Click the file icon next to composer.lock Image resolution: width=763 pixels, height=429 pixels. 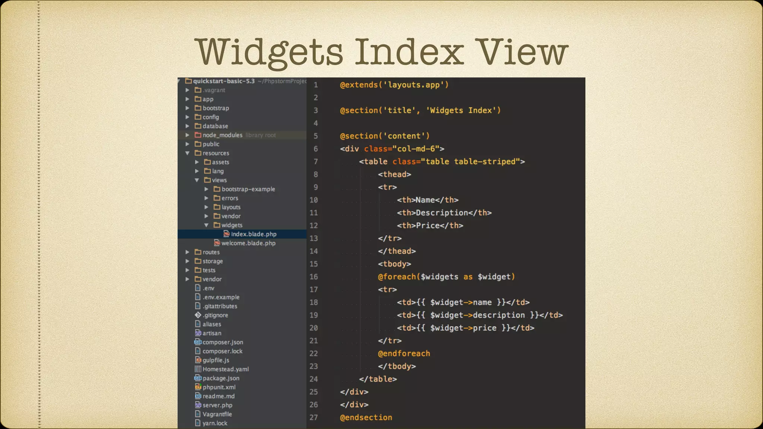pos(198,351)
